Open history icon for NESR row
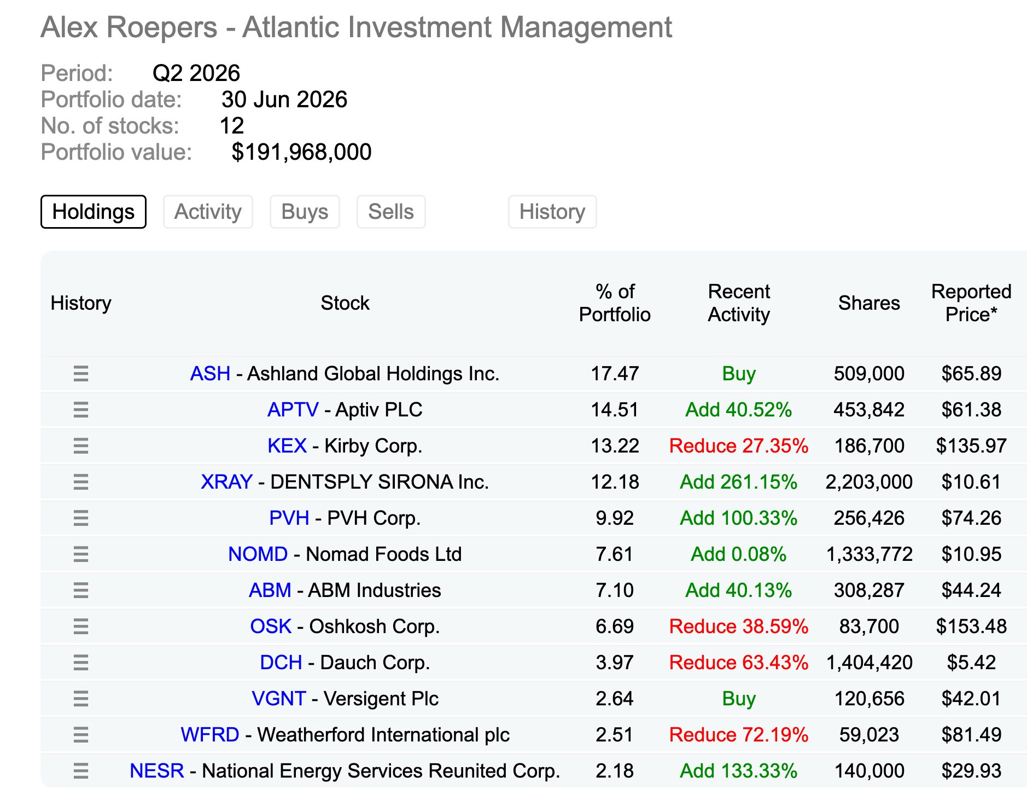The width and height of the screenshot is (1027, 800). [81, 771]
